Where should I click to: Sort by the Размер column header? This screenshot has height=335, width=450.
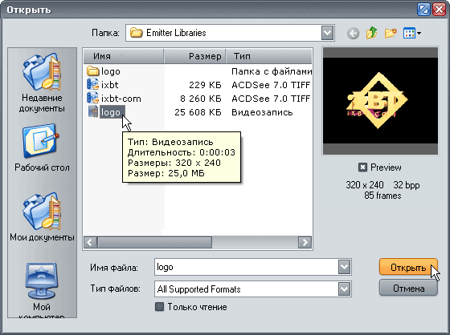[x=194, y=56]
